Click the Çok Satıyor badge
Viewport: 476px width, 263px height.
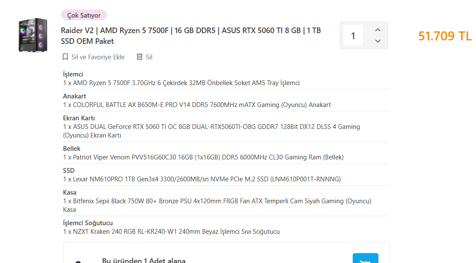click(84, 15)
